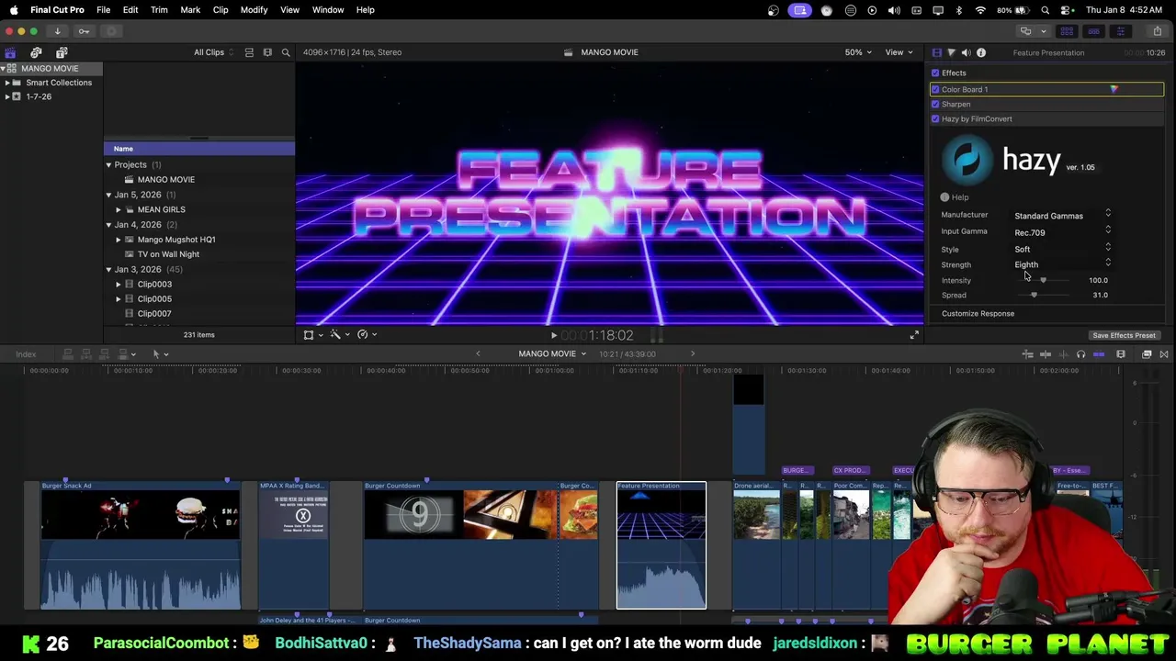Open the Titles and Generators sidebar
This screenshot has width=1176, height=661.
coord(62,52)
